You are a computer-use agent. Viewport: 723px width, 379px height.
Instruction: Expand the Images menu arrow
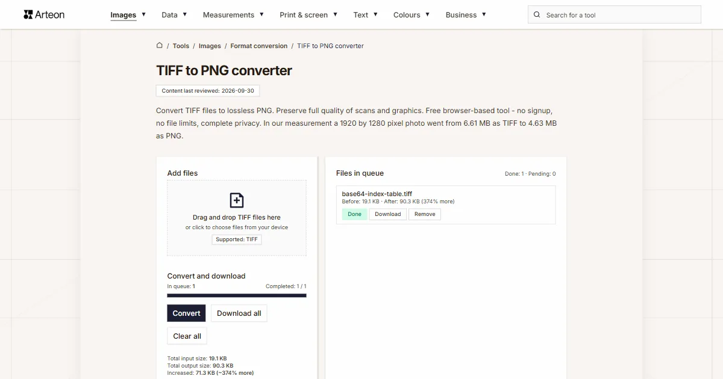143,14
